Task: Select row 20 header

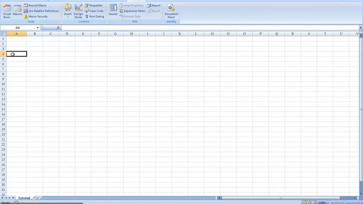Action: pyautogui.click(x=3, y=134)
